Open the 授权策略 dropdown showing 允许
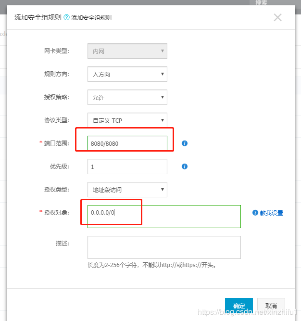 127,97
